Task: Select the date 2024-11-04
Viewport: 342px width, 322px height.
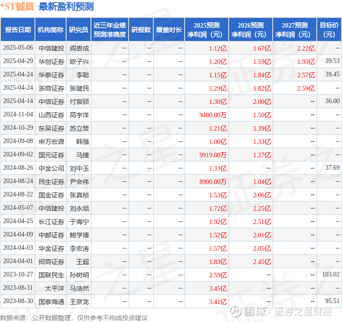Action: pos(18,115)
